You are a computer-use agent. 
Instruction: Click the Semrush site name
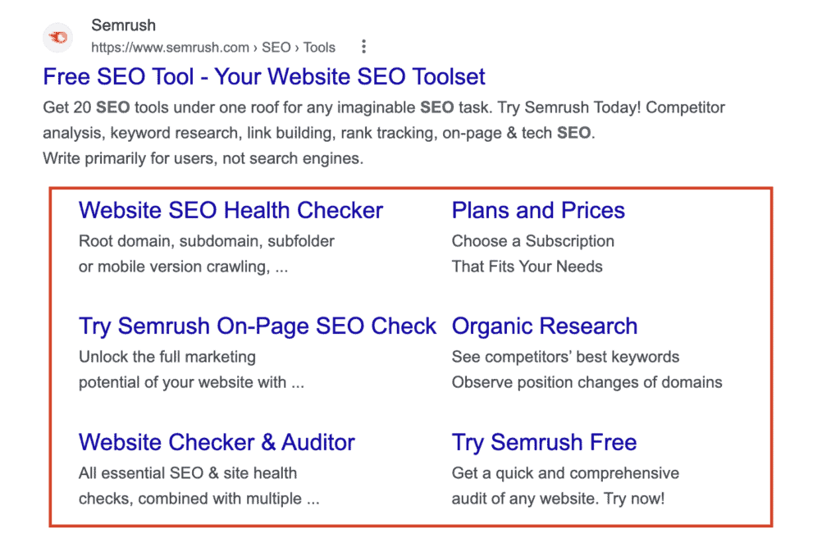[x=123, y=25]
